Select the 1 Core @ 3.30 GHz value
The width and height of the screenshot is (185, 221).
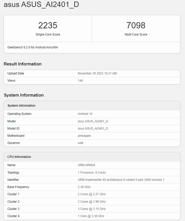tap(91, 216)
